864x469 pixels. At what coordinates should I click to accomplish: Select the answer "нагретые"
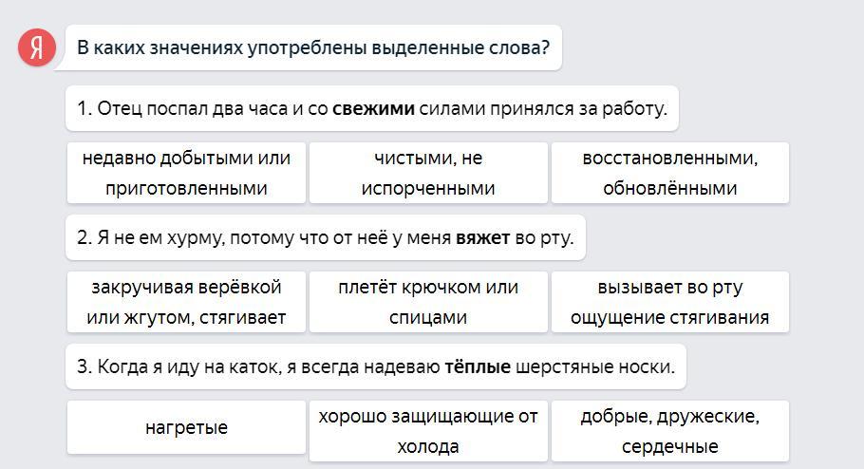[x=186, y=428]
